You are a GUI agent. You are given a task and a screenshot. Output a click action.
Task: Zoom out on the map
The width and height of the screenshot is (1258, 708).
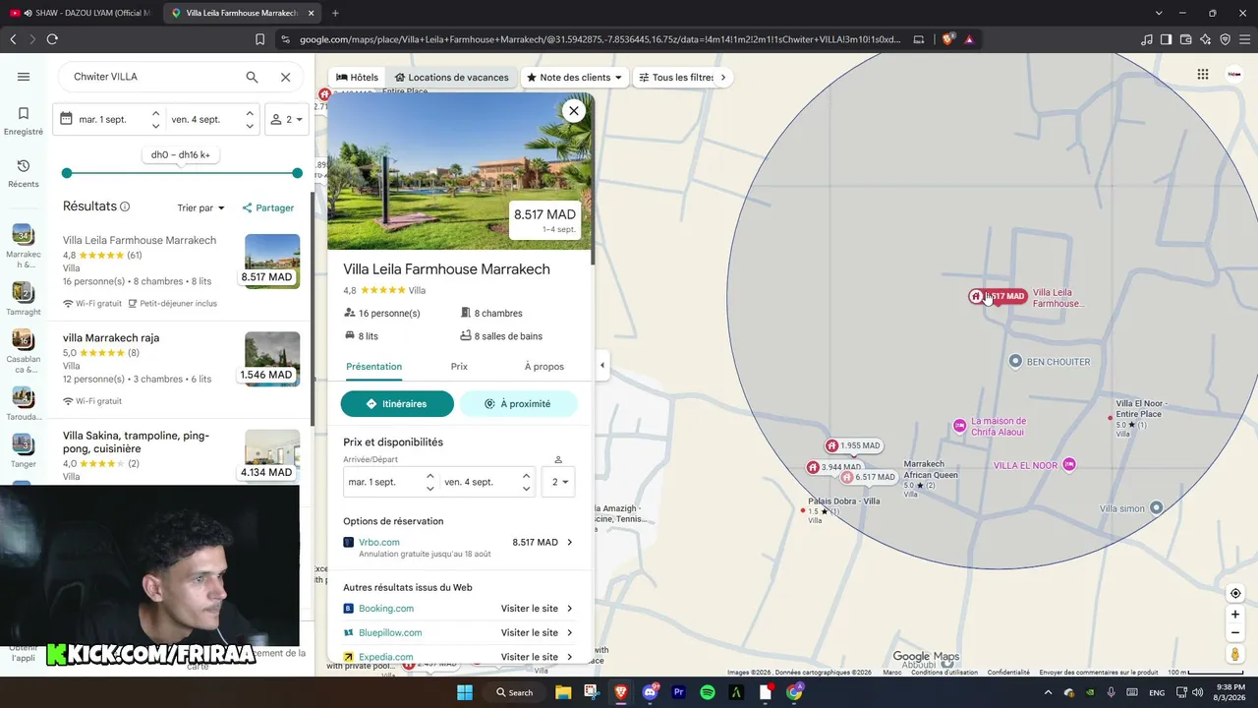click(x=1235, y=633)
